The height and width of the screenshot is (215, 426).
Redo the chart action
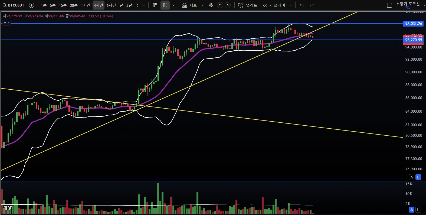point(312,5)
